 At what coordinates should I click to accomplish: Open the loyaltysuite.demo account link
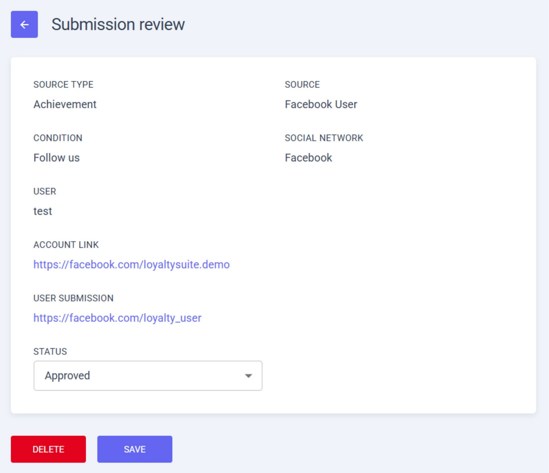132,265
